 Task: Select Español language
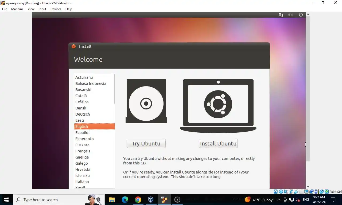click(94, 132)
